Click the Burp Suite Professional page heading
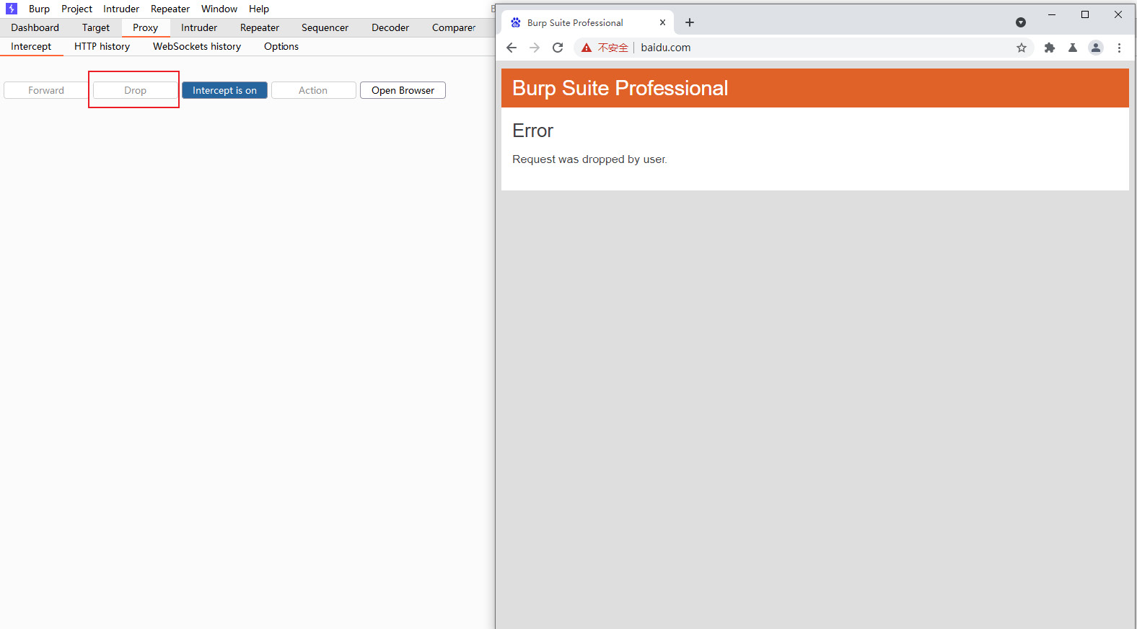Screen dimensions: 1137x629 tap(620, 88)
